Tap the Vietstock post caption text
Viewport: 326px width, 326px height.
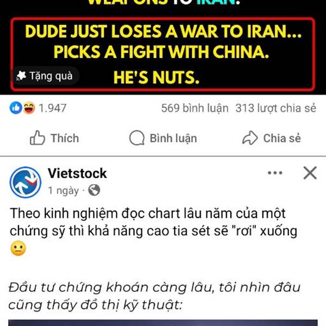[153, 231]
